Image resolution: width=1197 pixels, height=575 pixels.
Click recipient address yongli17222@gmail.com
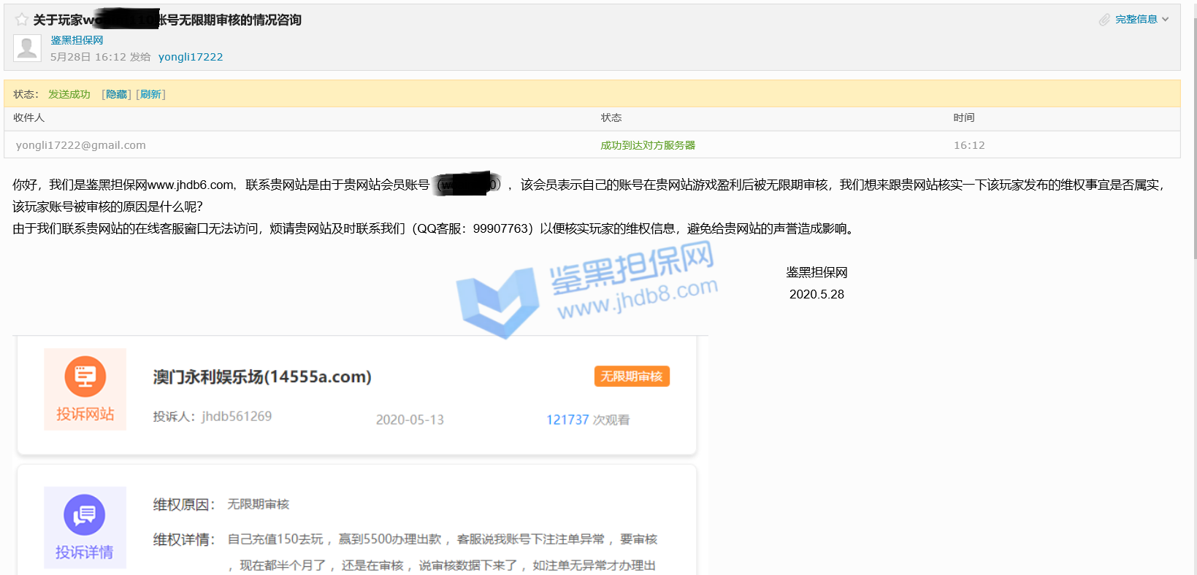click(81, 145)
